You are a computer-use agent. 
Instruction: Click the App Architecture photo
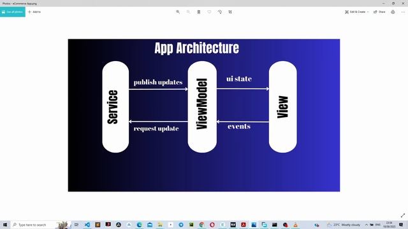point(204,115)
